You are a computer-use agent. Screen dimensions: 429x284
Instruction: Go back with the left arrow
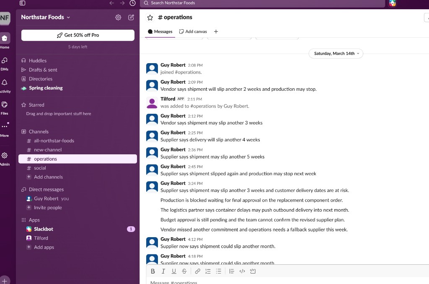(111, 3)
